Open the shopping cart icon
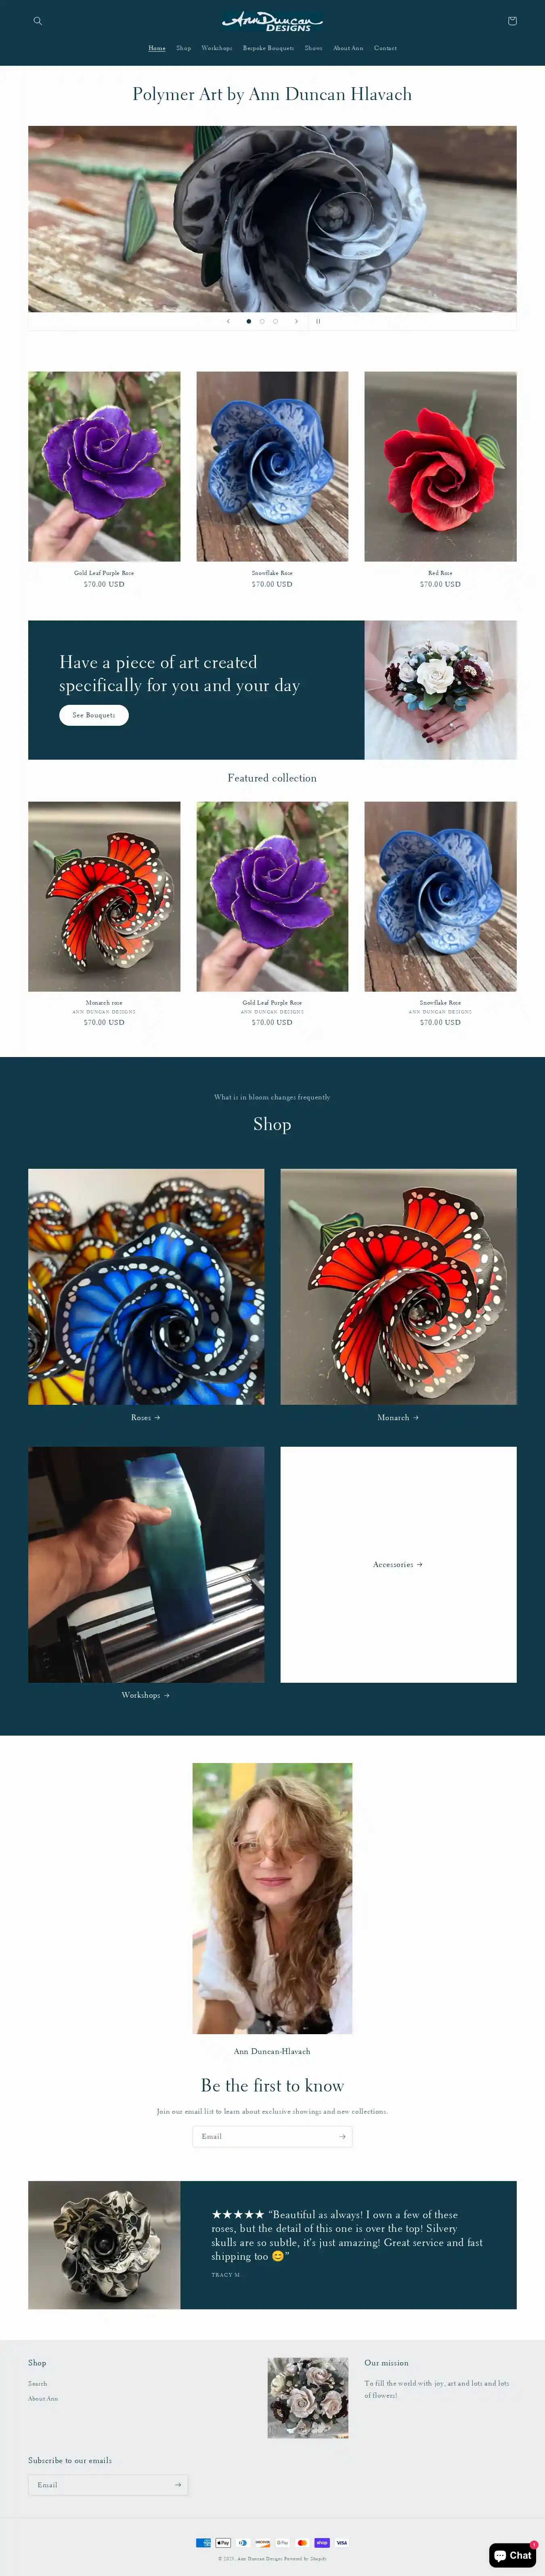Viewport: 545px width, 2576px height. pos(512,21)
